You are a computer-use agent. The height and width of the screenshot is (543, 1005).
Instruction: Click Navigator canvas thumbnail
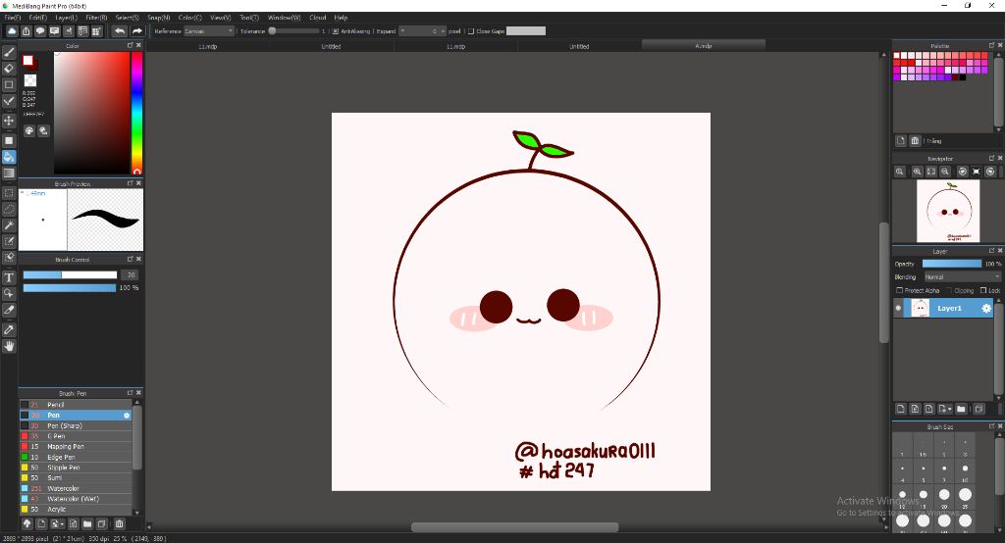948,211
